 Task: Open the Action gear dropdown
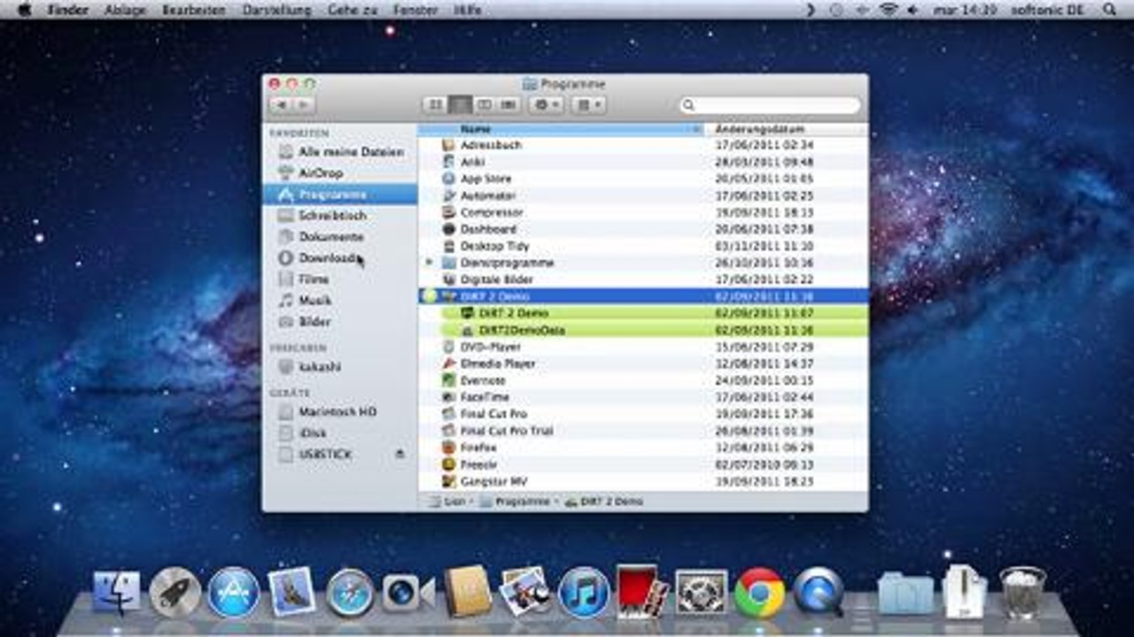tap(546, 104)
